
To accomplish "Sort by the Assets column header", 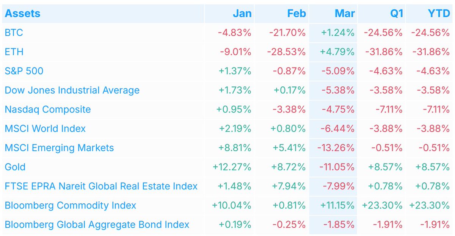I will click(x=22, y=14).
